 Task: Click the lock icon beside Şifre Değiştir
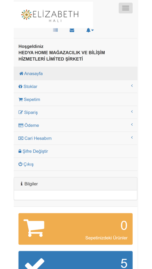click(20, 151)
